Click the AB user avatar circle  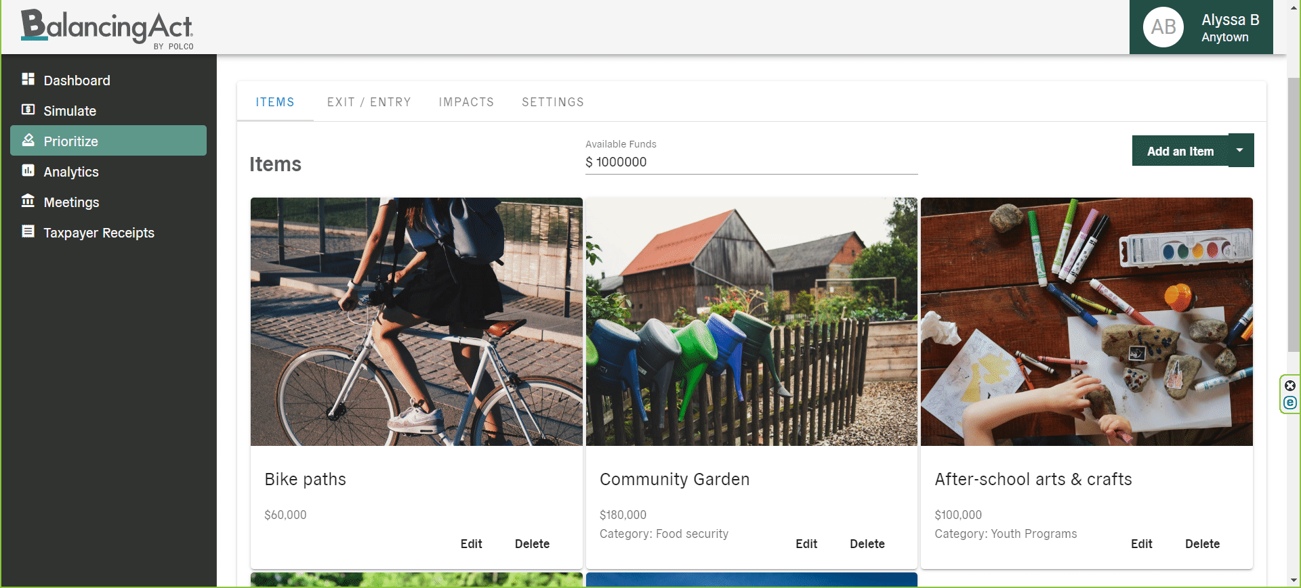click(x=1163, y=27)
